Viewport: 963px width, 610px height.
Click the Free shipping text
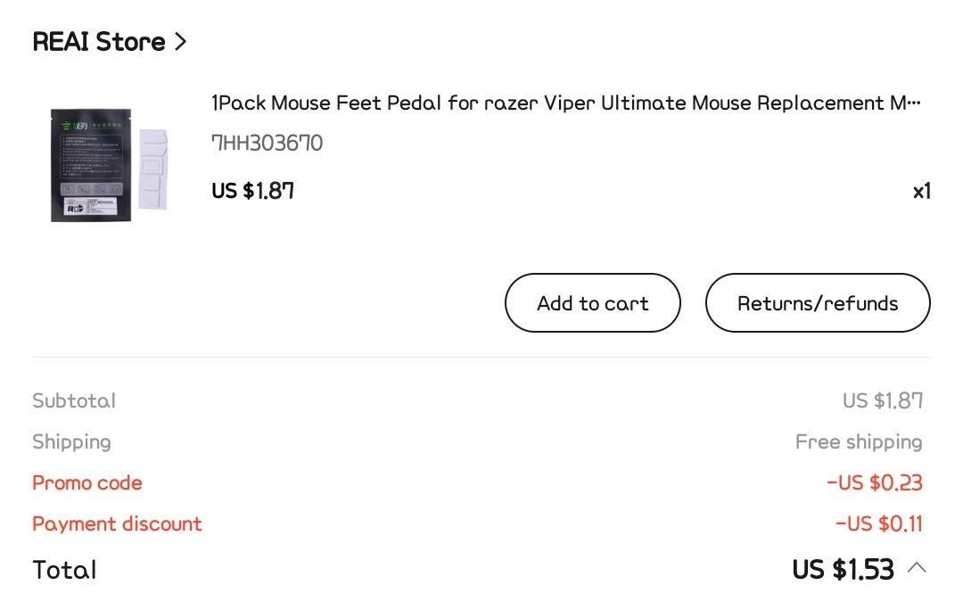click(859, 441)
